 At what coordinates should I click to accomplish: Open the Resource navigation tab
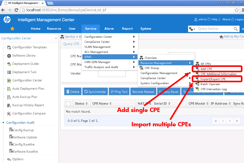pyautogui.click(x=54, y=29)
